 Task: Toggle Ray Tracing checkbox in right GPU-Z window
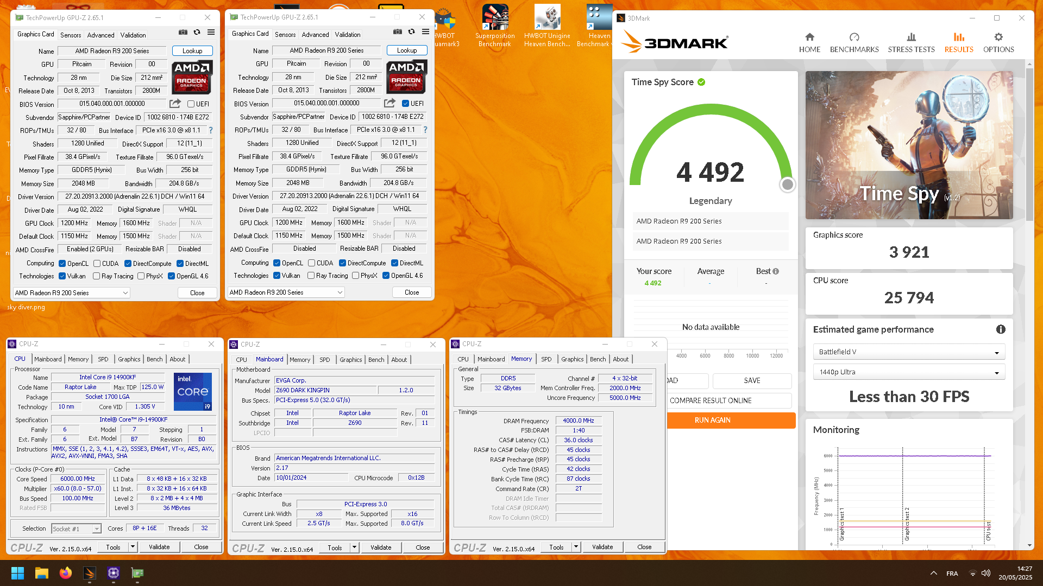(311, 276)
